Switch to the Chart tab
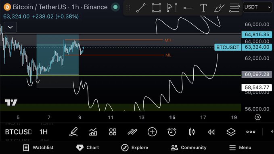Screen dimensions: 274x154 [x=88, y=148]
